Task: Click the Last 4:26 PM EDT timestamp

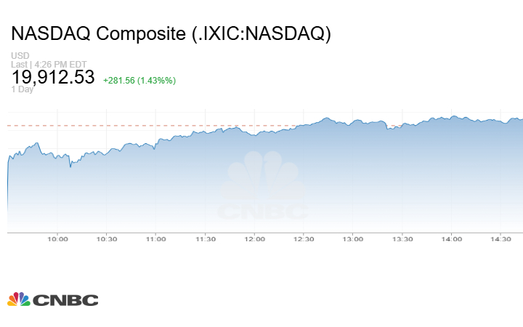Action: (x=39, y=64)
